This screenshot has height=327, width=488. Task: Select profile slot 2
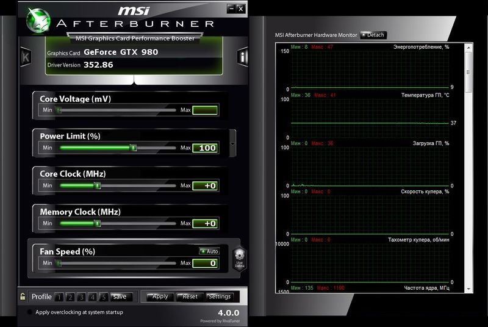tap(70, 297)
